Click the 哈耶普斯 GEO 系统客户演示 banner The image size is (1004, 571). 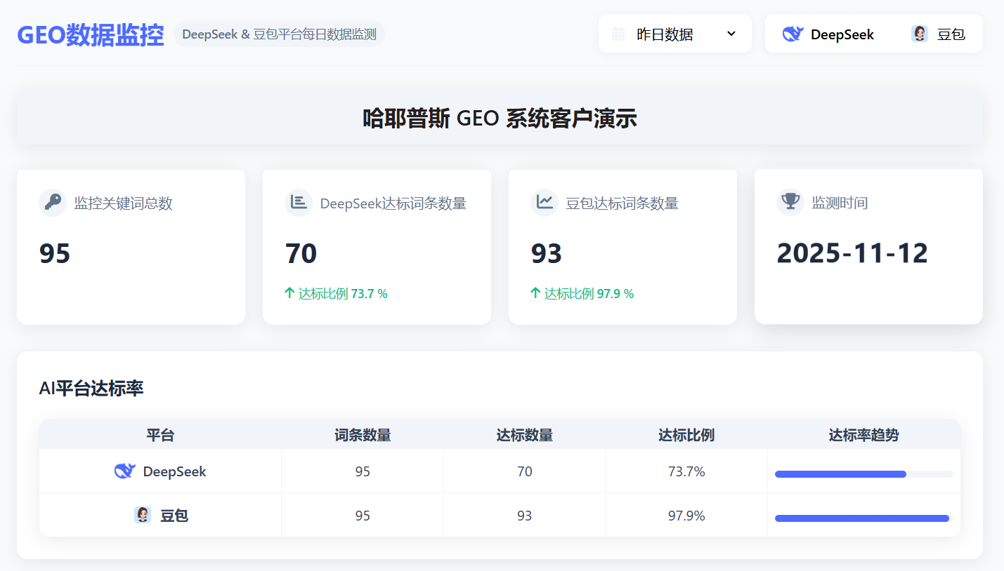(x=502, y=117)
